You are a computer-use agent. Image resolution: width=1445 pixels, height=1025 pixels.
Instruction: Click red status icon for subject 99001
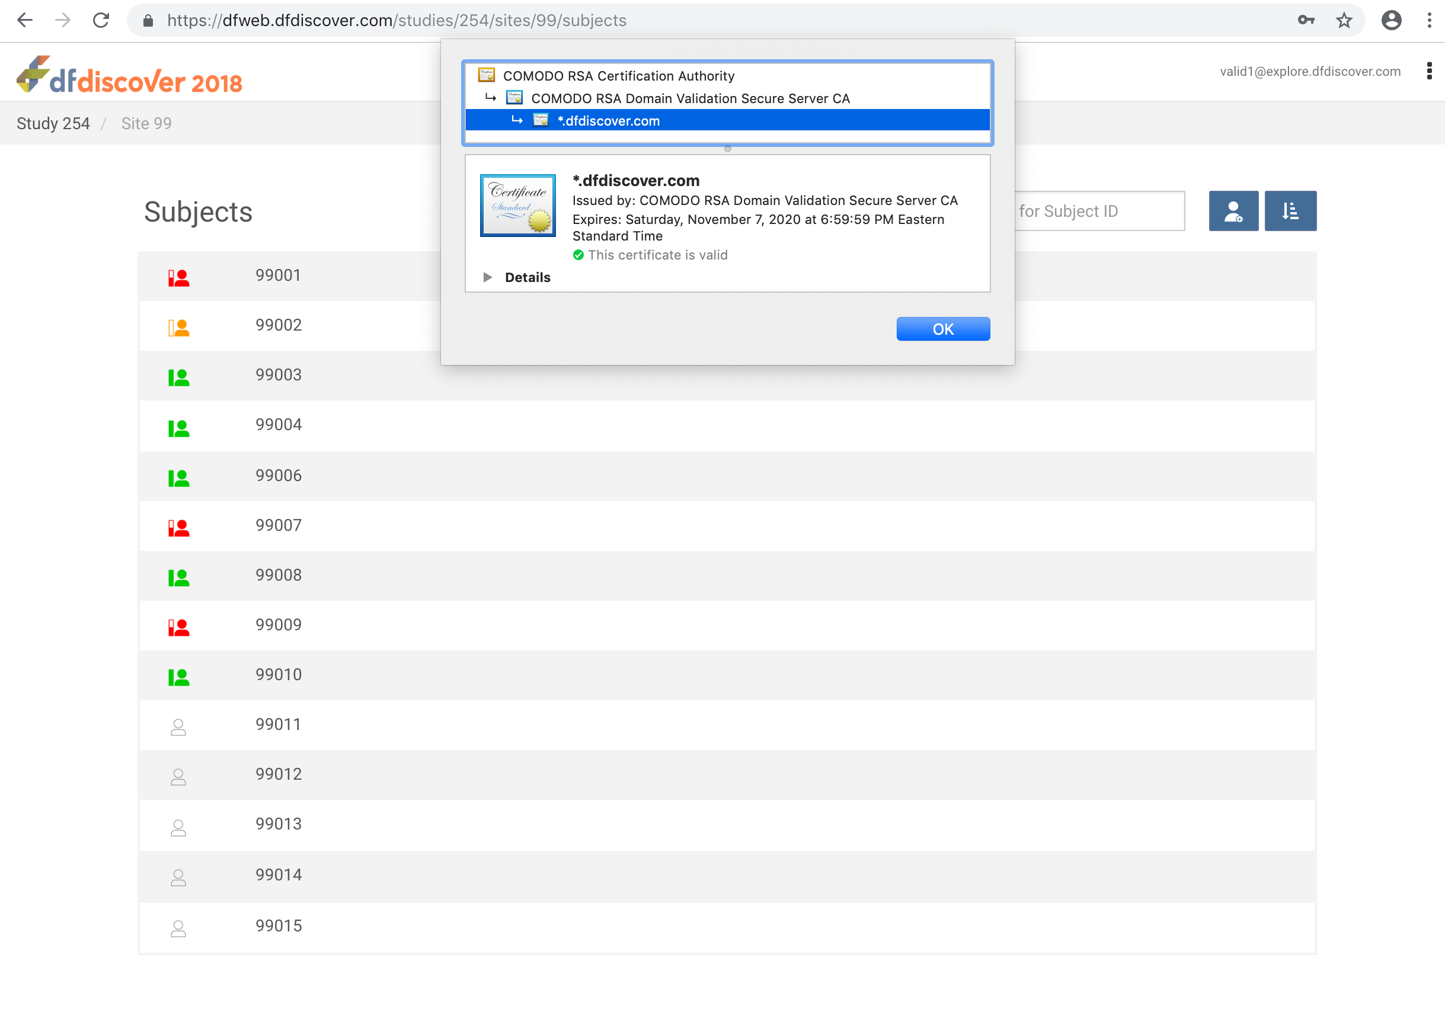tap(178, 278)
